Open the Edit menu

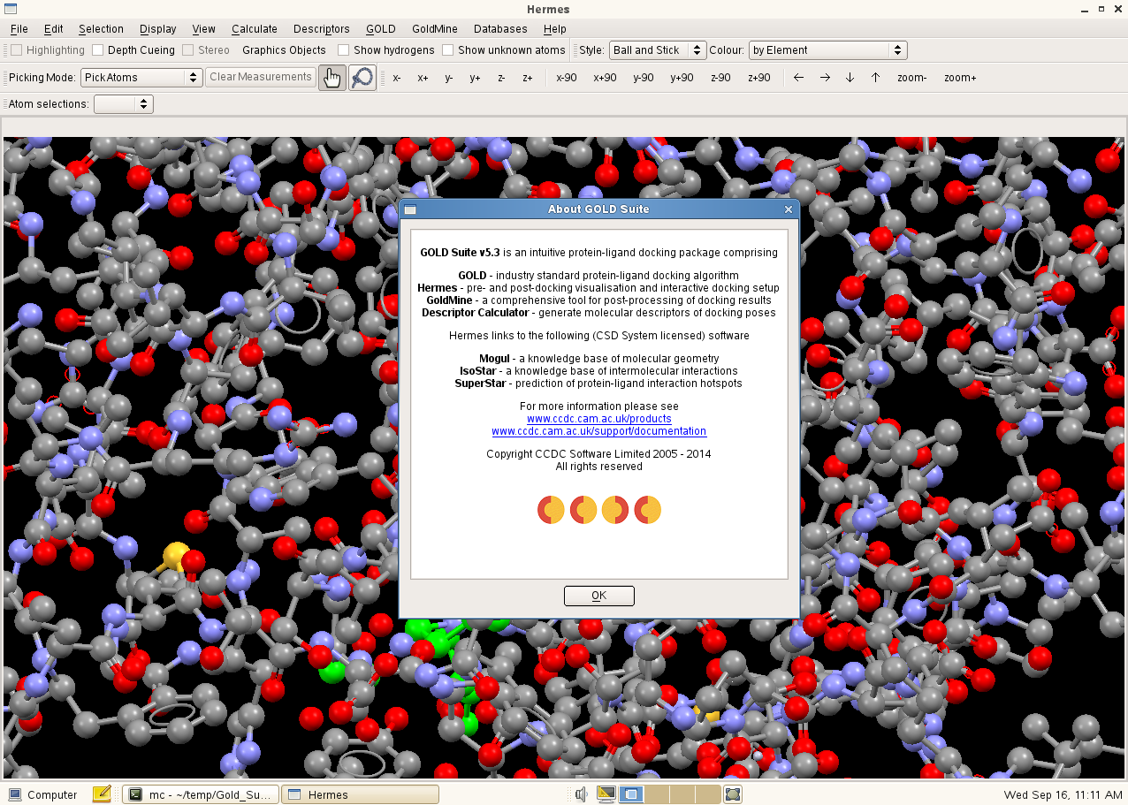coord(53,29)
